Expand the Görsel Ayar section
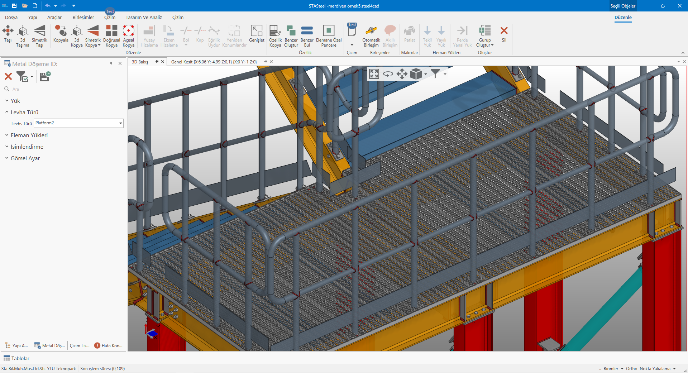The image size is (688, 373). (x=25, y=158)
